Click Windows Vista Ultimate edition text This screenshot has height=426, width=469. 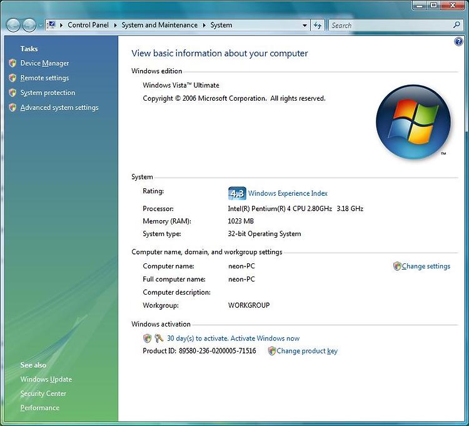coord(181,85)
